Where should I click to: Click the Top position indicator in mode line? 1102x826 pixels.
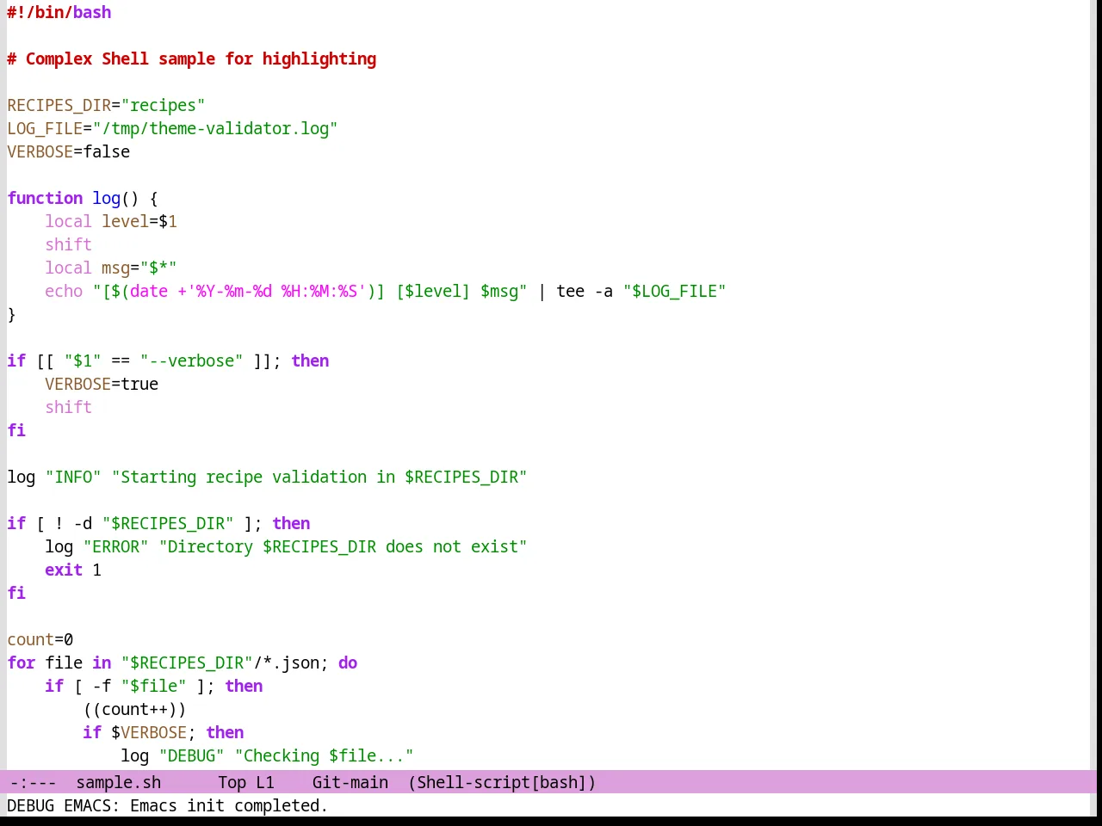[232, 782]
